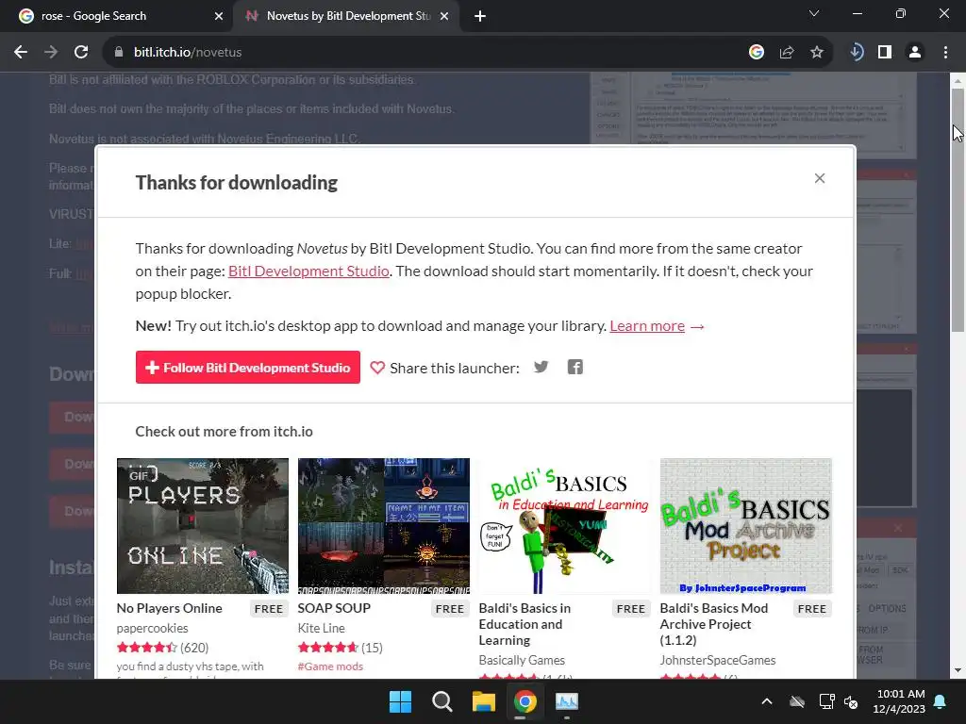This screenshot has height=724, width=966.
Task: Visit the Basically Games author page
Action: point(522,660)
